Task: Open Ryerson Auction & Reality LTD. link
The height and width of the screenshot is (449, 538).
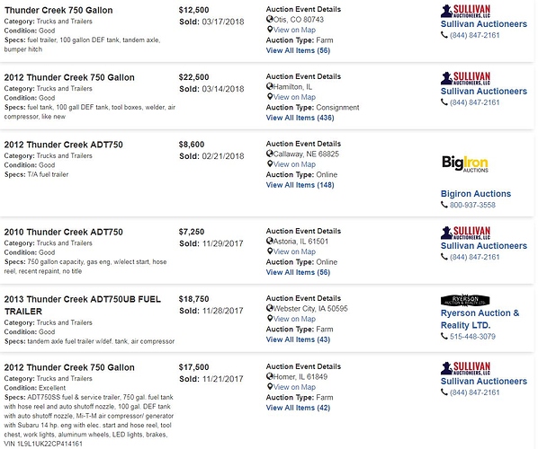Action: click(480, 319)
